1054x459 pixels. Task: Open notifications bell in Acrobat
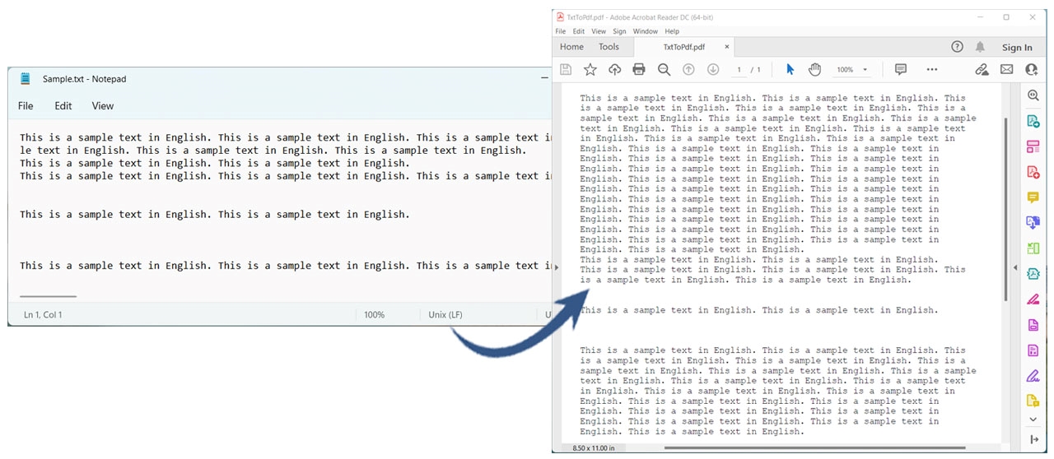point(980,47)
